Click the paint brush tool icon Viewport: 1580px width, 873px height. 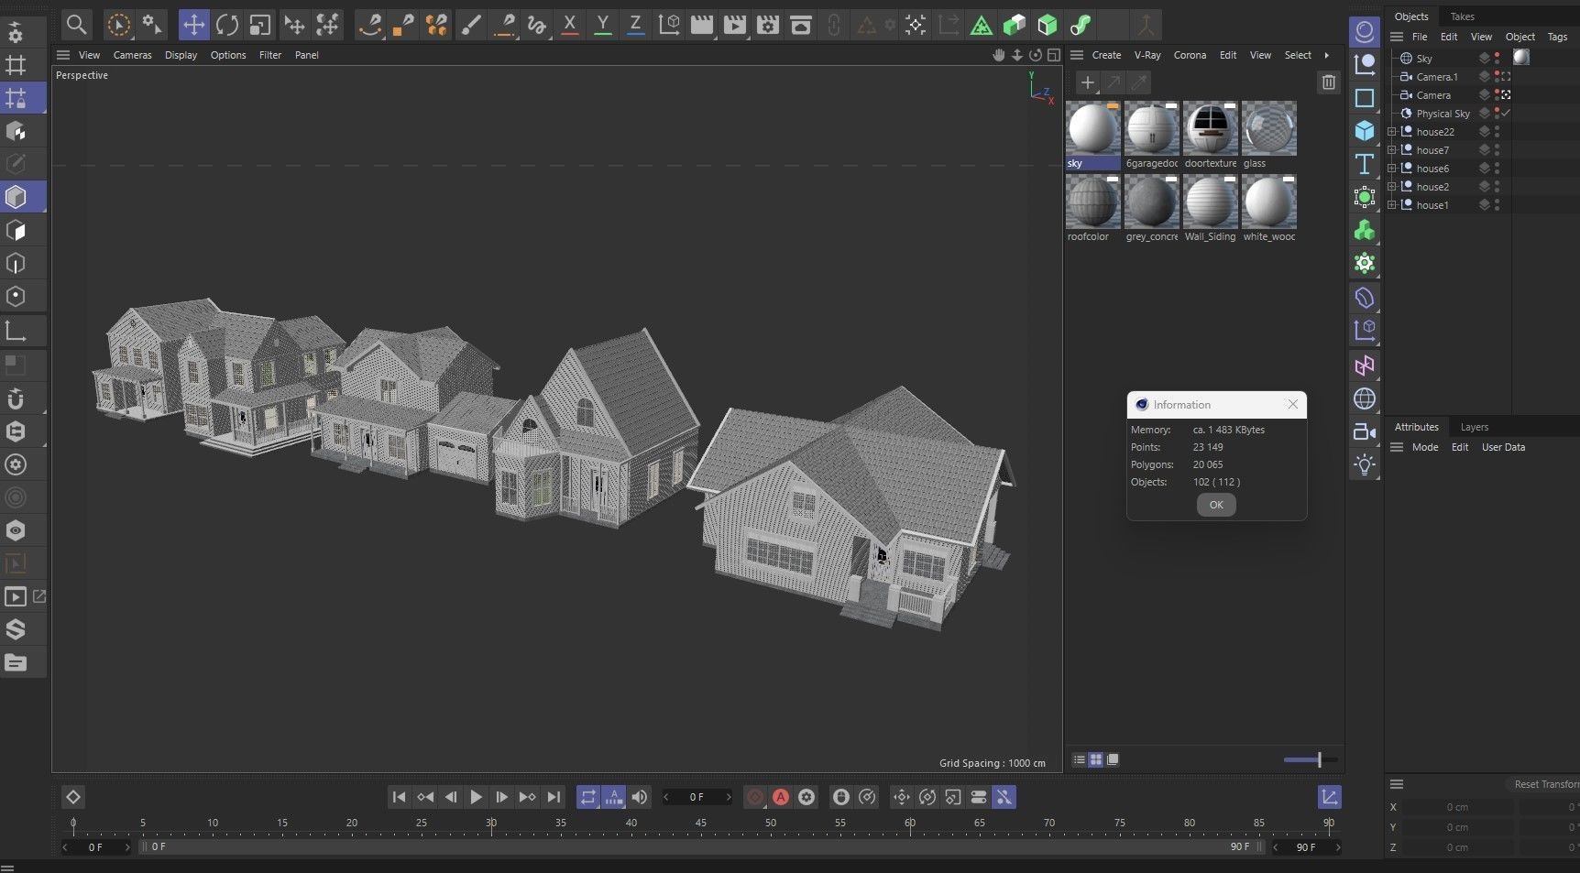(470, 25)
